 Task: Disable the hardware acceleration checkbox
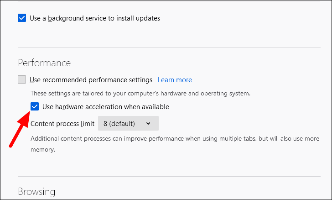[35, 106]
